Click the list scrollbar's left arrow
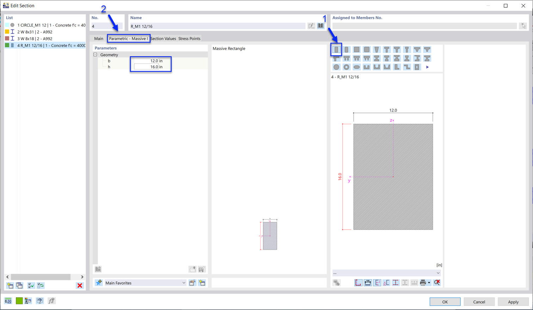The height and width of the screenshot is (310, 533). point(7,277)
